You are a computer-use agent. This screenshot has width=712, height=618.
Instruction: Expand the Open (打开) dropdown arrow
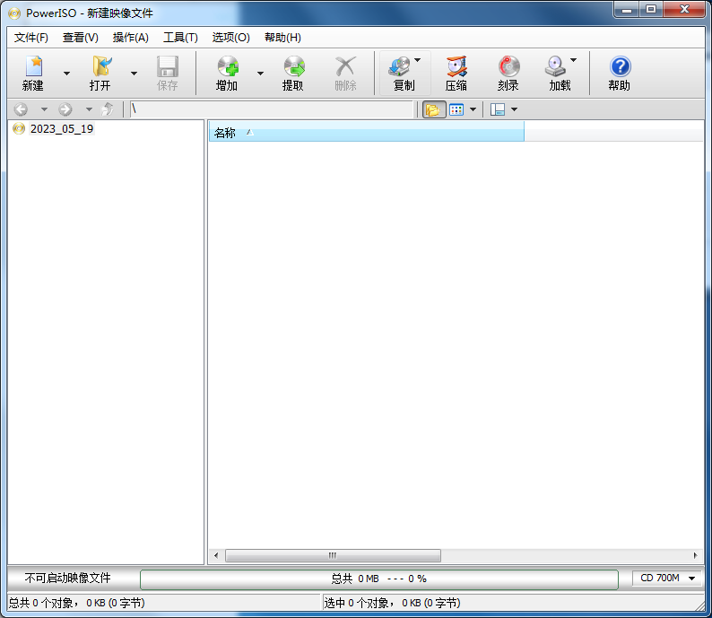(x=134, y=74)
